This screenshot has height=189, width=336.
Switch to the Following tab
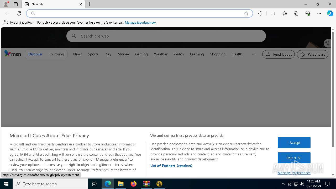56,54
